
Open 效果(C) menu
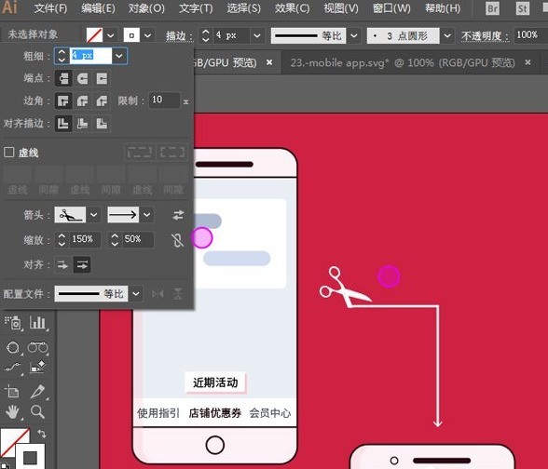pyautogui.click(x=293, y=8)
